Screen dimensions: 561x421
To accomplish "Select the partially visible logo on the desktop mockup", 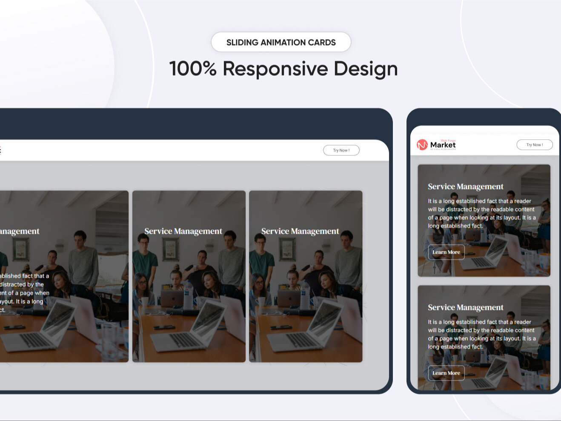I will [x=1, y=149].
